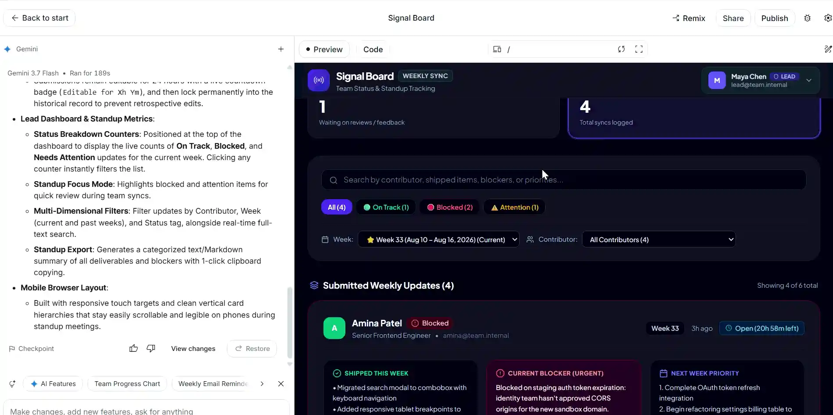
Task: Click the chat panel scrollbar
Action: pyautogui.click(x=289, y=322)
